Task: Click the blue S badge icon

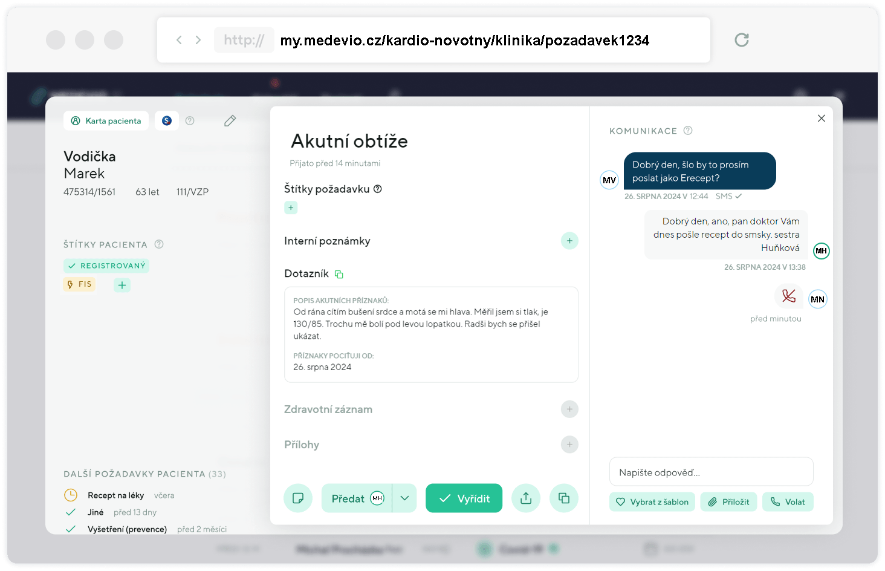Action: tap(167, 121)
